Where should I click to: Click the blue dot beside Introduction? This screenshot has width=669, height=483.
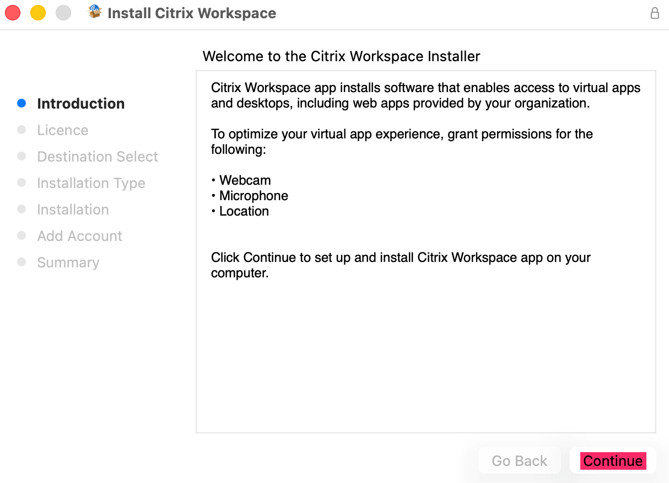pos(21,103)
